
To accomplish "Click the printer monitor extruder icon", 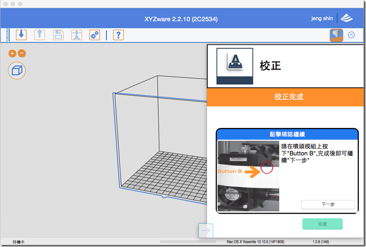I will click(336, 35).
